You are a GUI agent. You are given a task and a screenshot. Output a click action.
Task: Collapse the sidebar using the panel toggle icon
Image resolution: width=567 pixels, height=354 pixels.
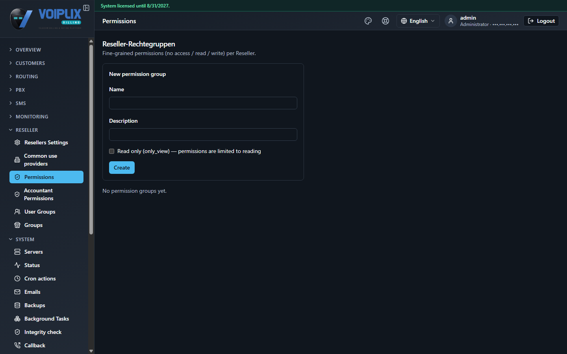tap(86, 8)
